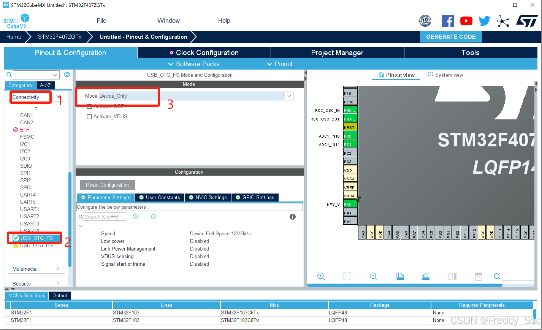Viewport: 542px width, 330px height.
Task: Toggle the horizontal split view icon
Action: tap(479, 276)
